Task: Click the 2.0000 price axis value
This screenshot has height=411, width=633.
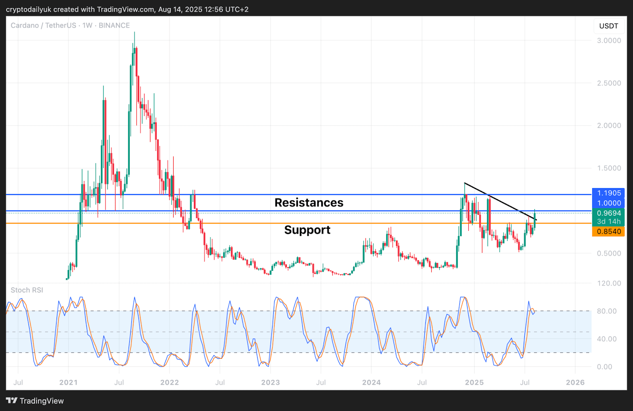Action: (x=609, y=125)
